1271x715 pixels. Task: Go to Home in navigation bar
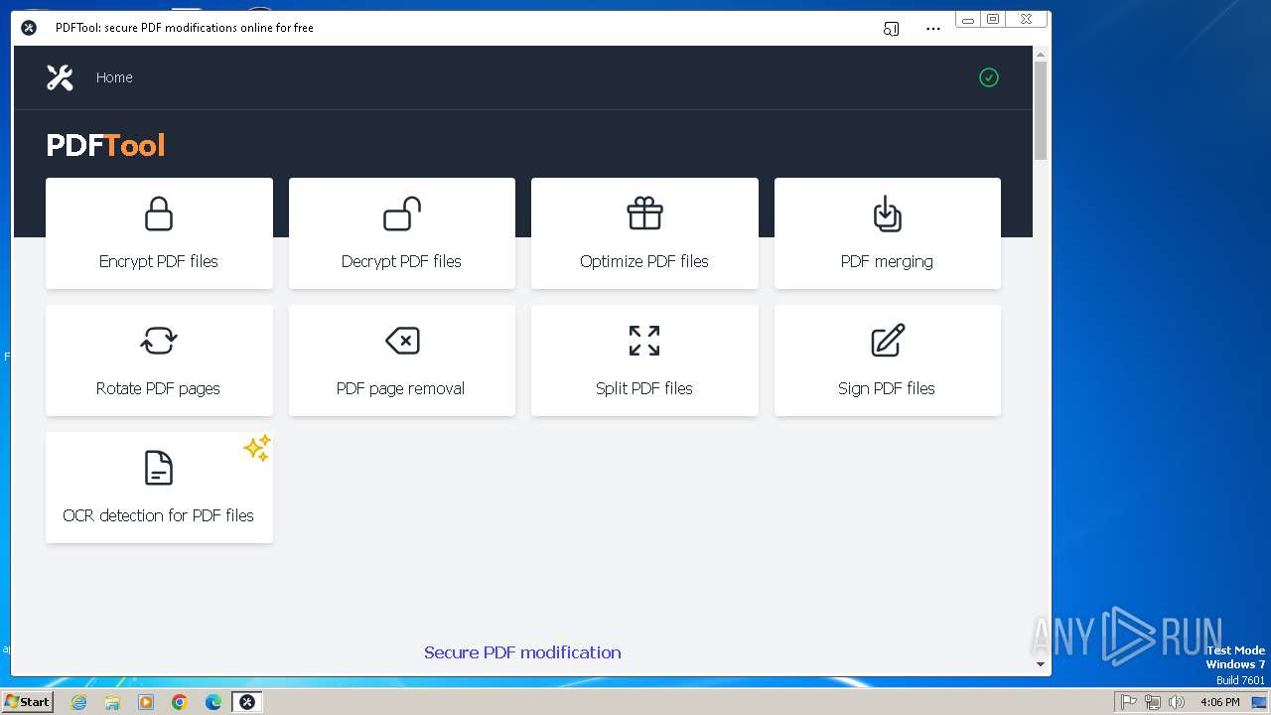[114, 77]
